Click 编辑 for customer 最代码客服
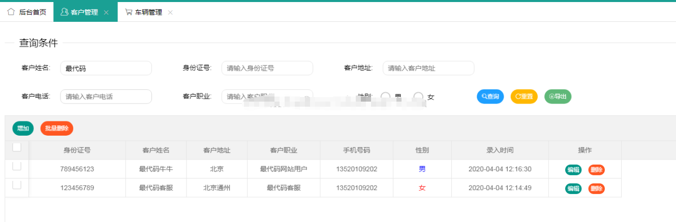Viewport: 676px width, 222px height. tap(573, 188)
